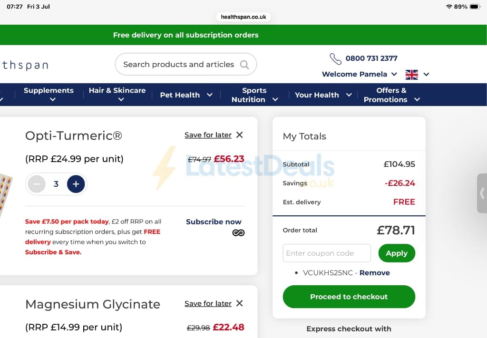Remove coupon VCUKHS25NC
The image size is (487, 338).
click(375, 273)
